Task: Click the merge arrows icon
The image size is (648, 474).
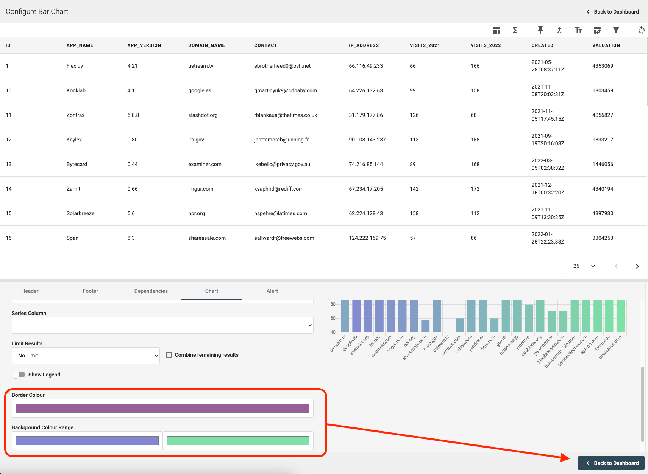Action: [x=559, y=30]
